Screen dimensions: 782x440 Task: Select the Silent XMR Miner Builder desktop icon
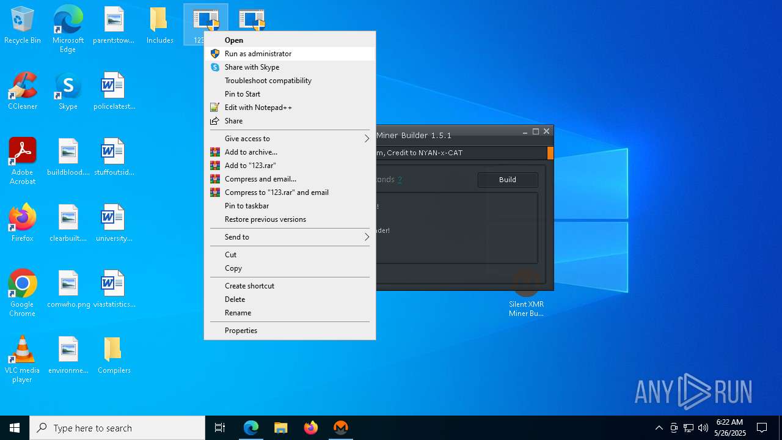(526, 295)
